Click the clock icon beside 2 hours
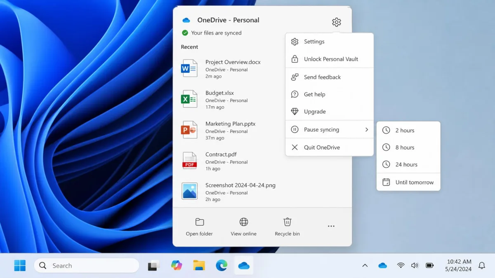The width and height of the screenshot is (495, 278). click(386, 130)
